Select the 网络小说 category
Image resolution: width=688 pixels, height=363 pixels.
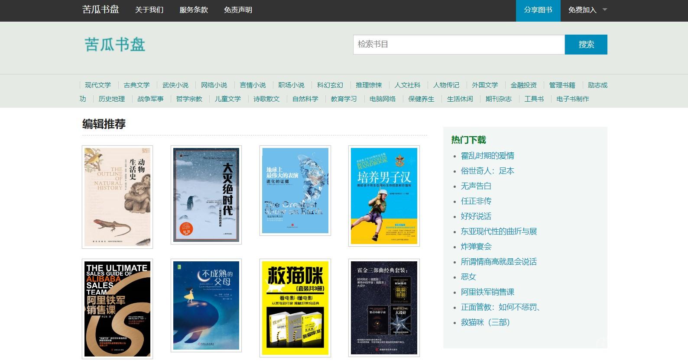214,85
